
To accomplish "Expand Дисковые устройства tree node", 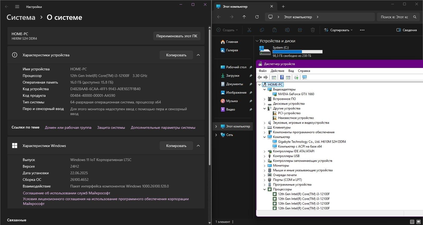I will (x=264, y=104).
